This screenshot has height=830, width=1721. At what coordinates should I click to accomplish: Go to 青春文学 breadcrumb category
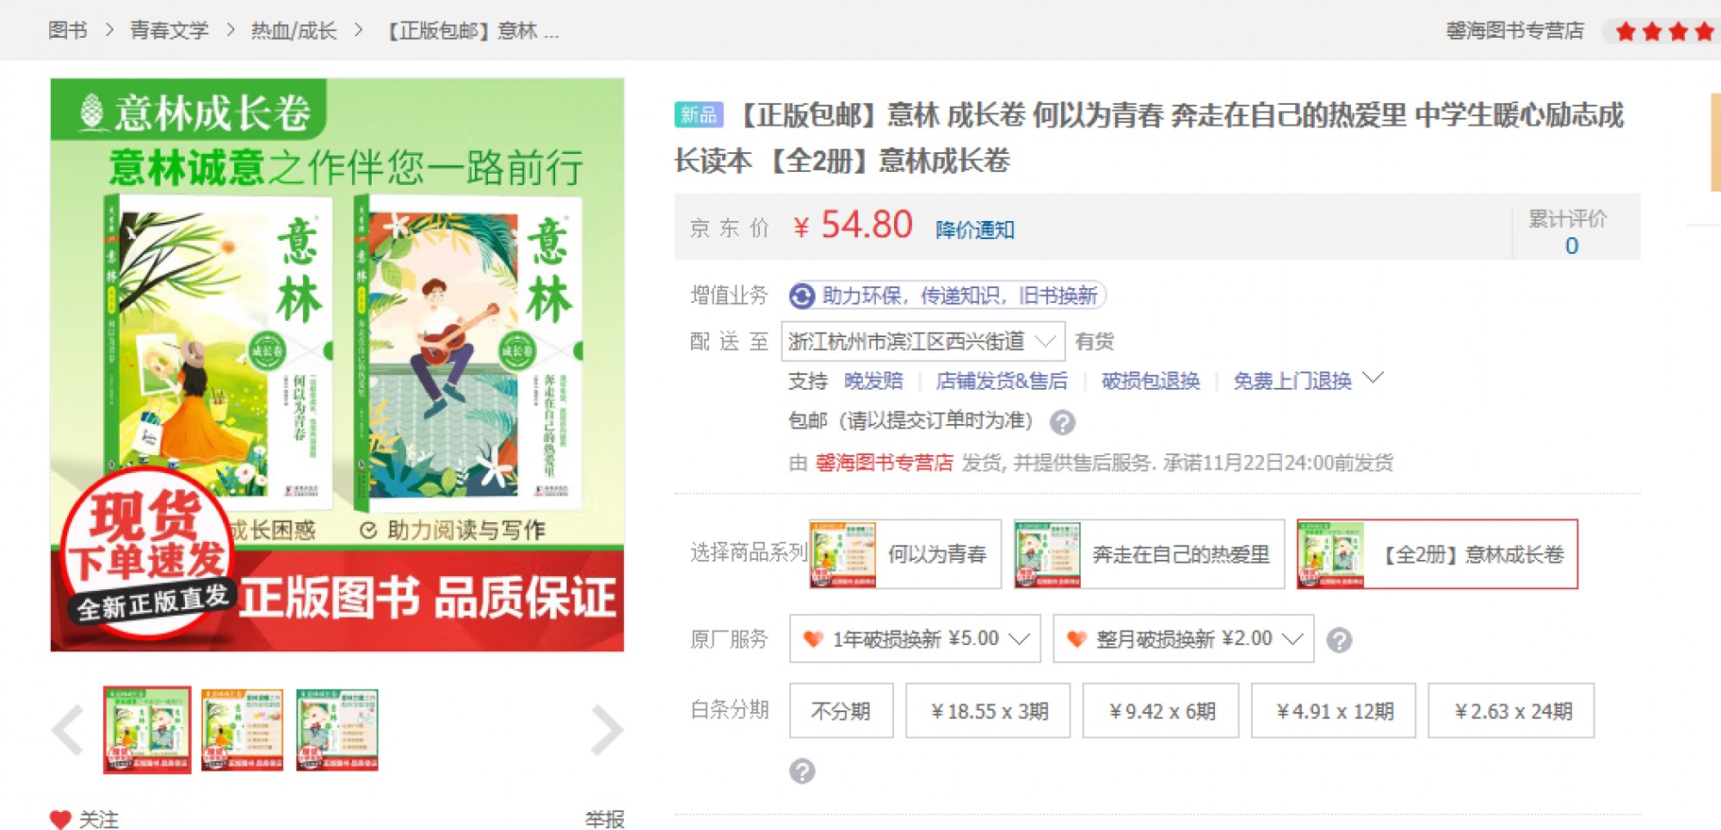(x=170, y=31)
